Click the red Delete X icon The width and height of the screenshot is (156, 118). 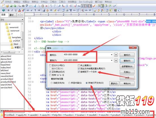(x=46, y=6)
